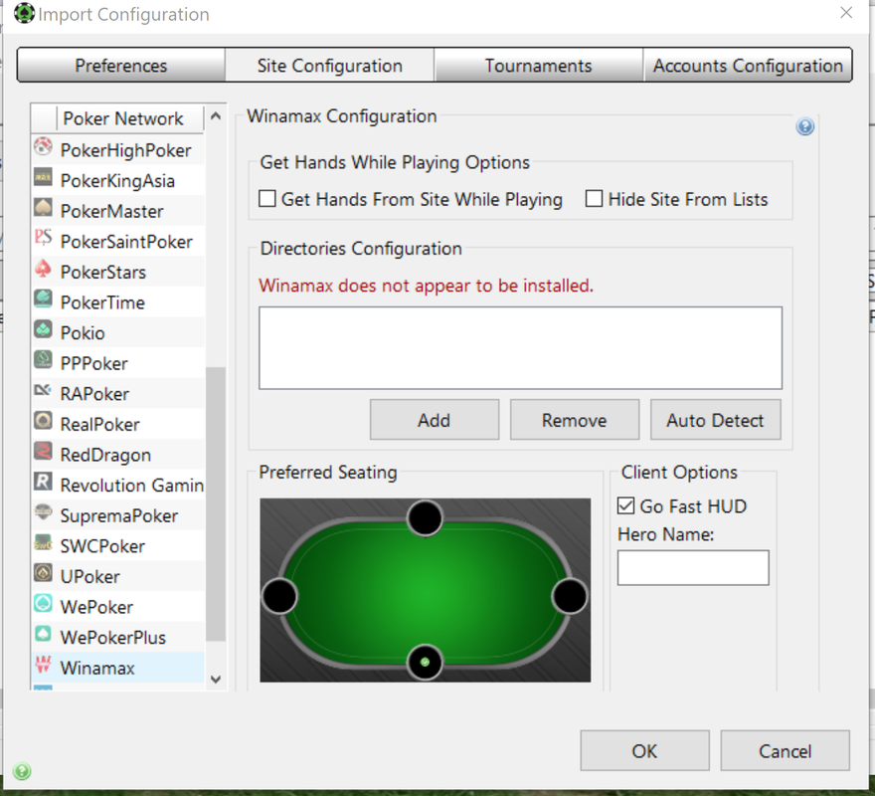The height and width of the screenshot is (796, 875).
Task: Switch to the Tournaments tab
Action: (539, 66)
